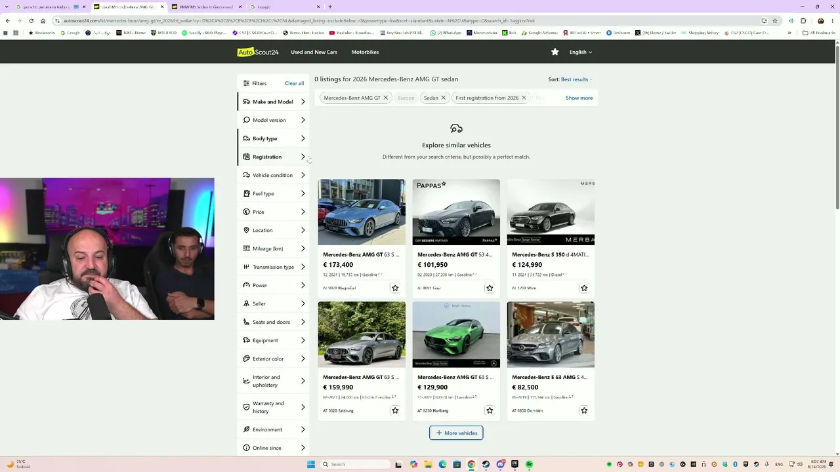This screenshot has width=840, height=472.
Task: Favorite the € 173,400 AMG GT listing
Action: click(x=395, y=288)
